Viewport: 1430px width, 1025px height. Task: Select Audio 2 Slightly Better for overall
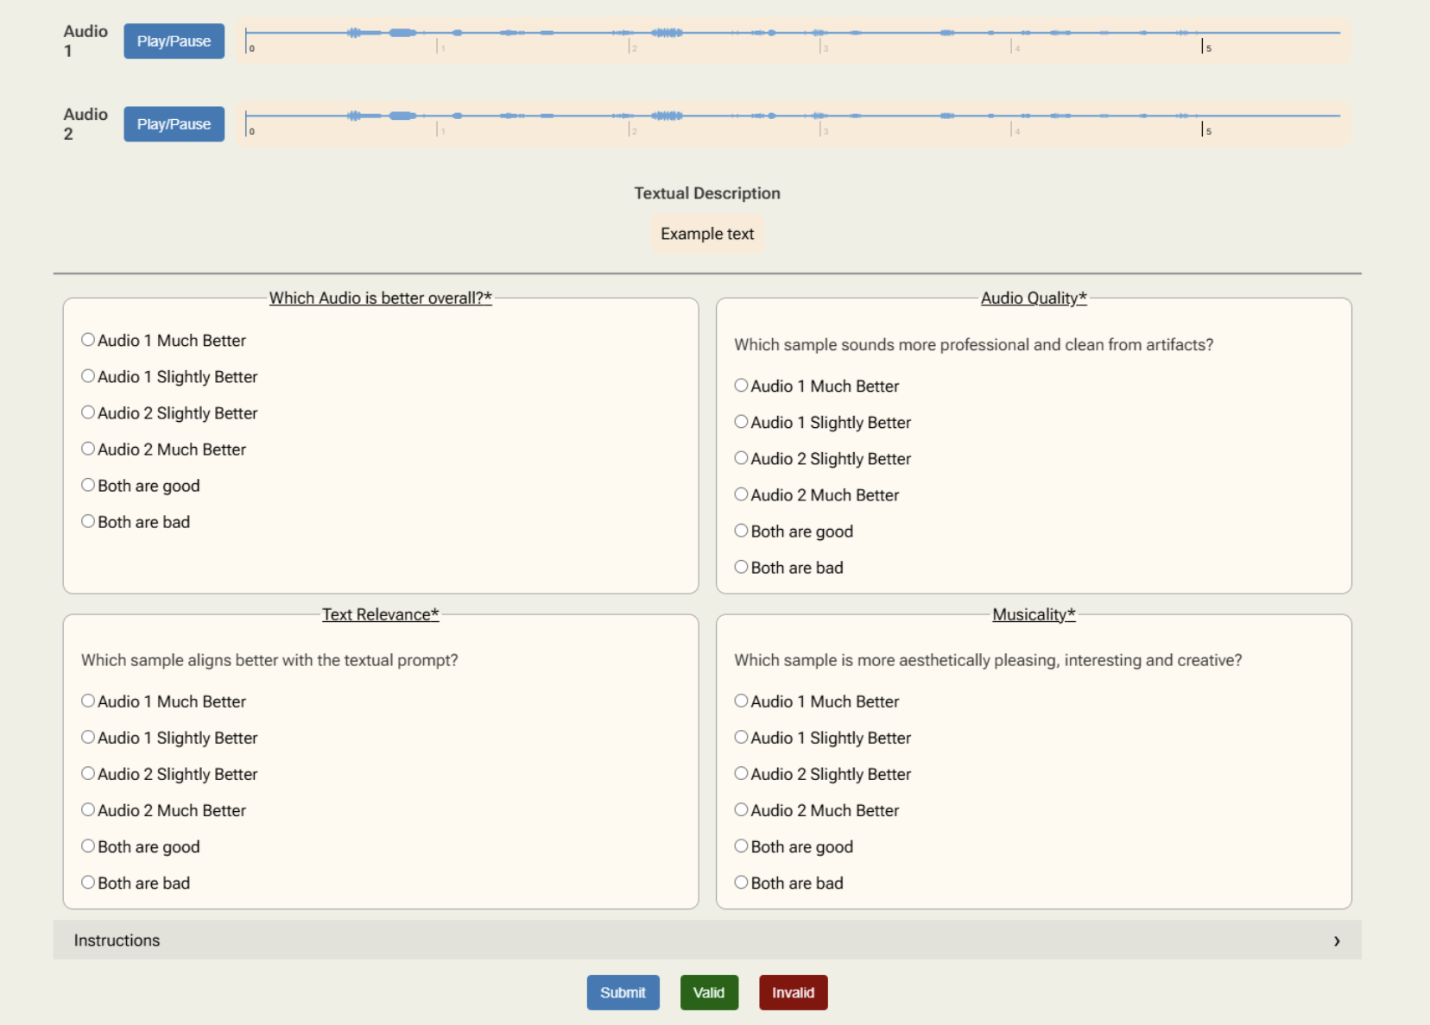(88, 412)
